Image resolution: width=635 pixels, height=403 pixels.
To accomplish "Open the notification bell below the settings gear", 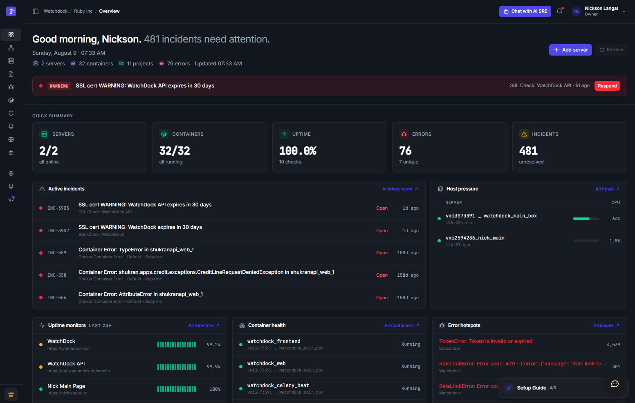I will [x=11, y=186].
